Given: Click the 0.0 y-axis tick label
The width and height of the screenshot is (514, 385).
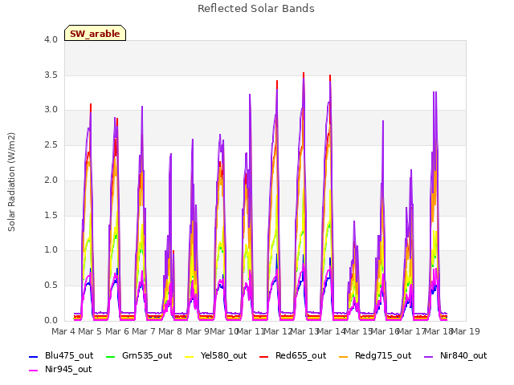Looking at the screenshot, I should [x=51, y=321].
